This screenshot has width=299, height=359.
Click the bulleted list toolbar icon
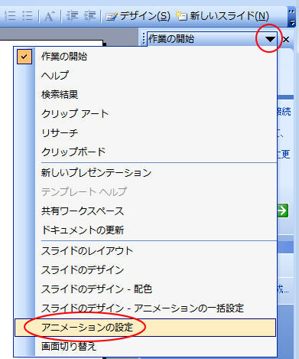pos(28,16)
